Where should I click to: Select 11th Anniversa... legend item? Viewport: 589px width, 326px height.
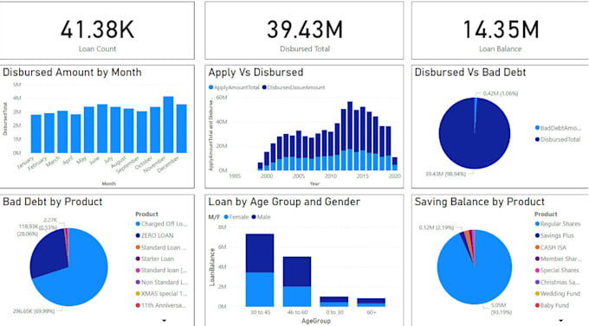(161, 305)
